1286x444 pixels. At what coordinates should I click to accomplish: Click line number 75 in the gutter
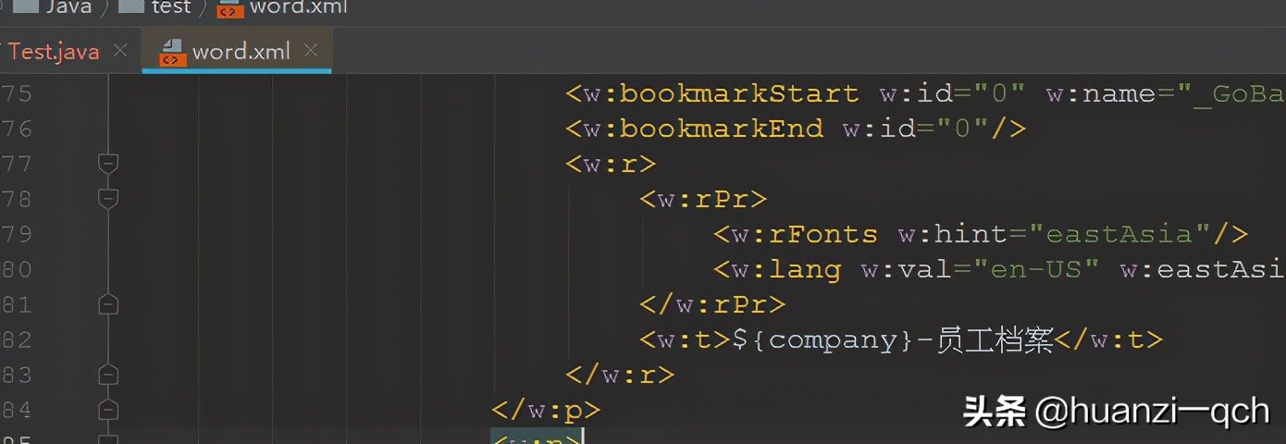coord(16,93)
